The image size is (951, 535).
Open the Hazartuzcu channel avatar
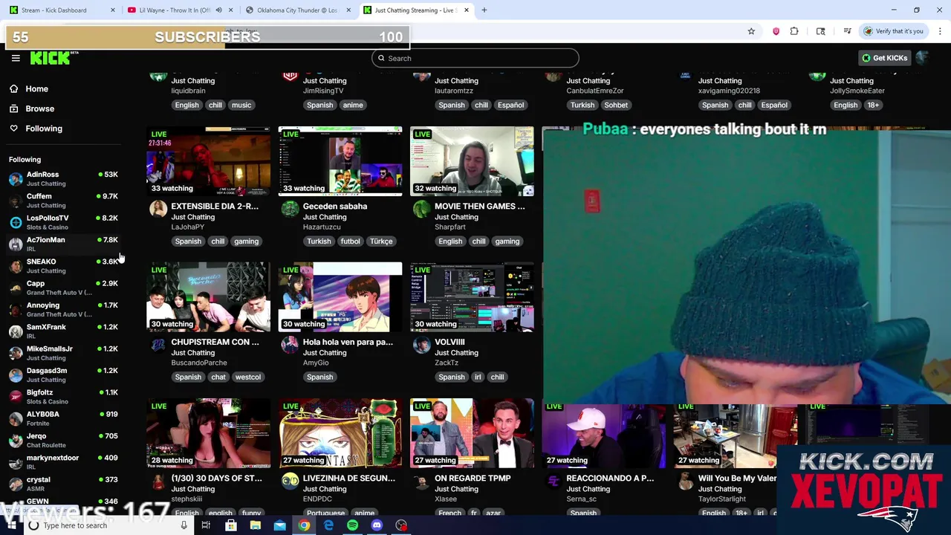[x=290, y=210]
